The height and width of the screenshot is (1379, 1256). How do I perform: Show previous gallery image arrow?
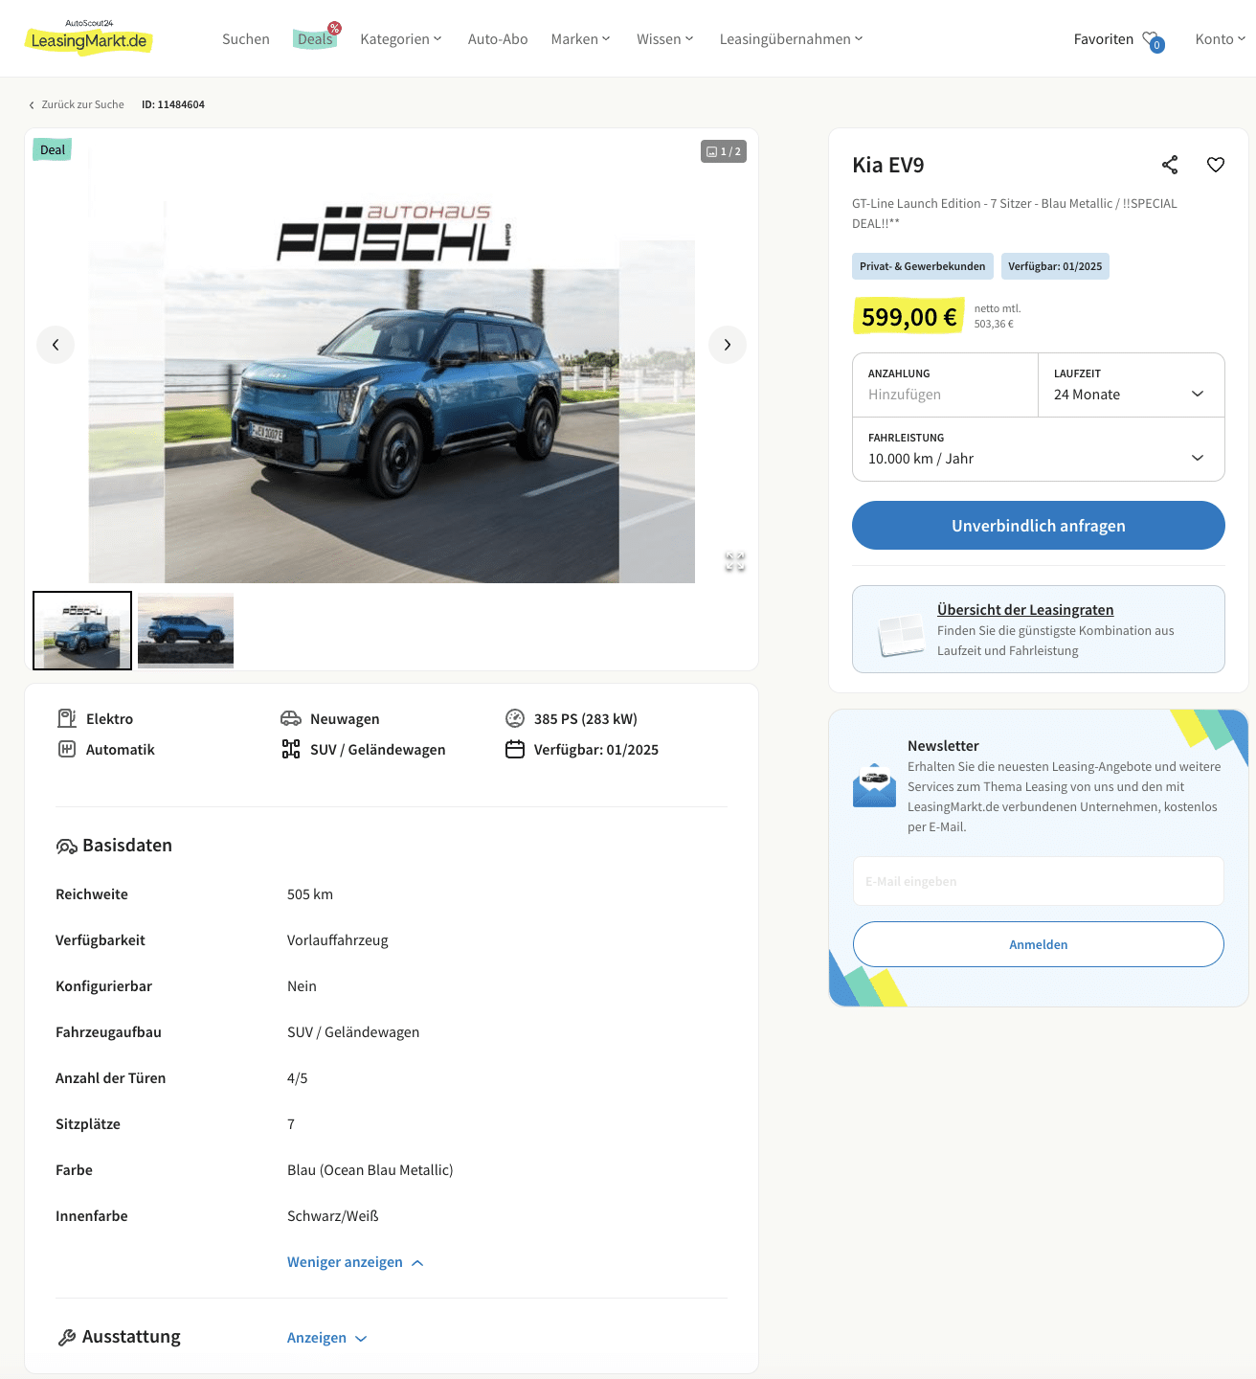pyautogui.click(x=56, y=345)
